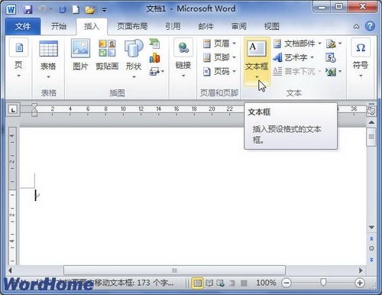Click the tab stop selector left of ruler
The image size is (382, 295).
[13, 110]
